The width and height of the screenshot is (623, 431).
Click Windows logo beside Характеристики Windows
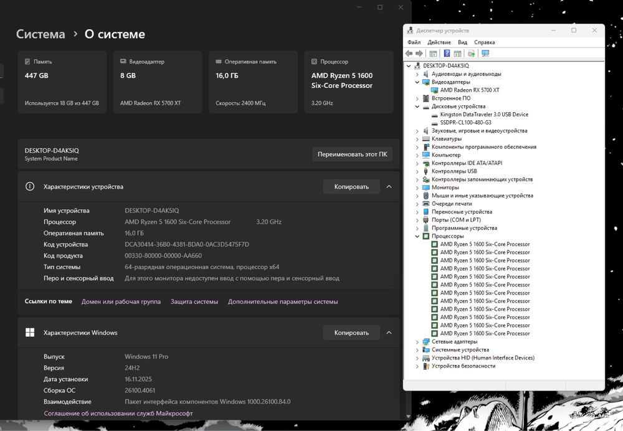click(x=30, y=333)
